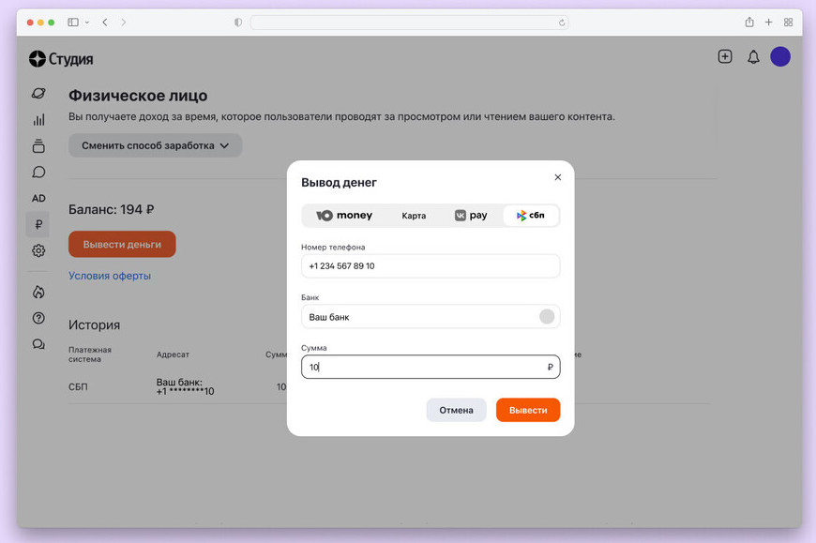Click the planet icon in left sidebar
Screen dimensions: 816x543
click(38, 93)
